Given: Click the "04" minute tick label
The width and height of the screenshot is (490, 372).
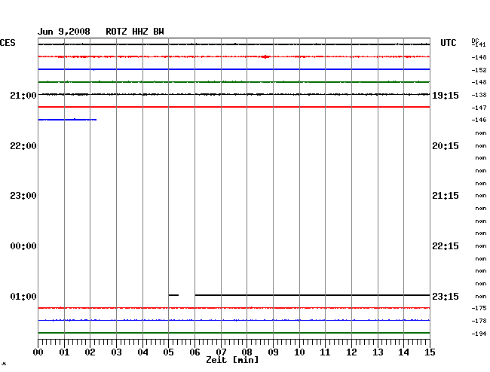Looking at the screenshot, I should 142,352.
